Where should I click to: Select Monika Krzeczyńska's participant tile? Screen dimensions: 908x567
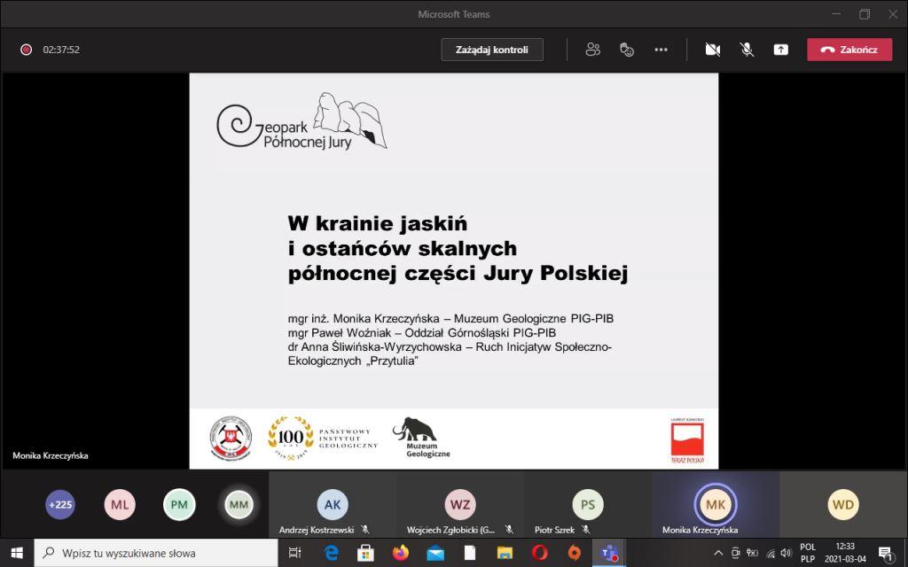coord(715,505)
